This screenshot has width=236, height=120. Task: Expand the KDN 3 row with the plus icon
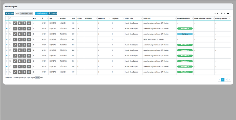(x=6, y=45)
